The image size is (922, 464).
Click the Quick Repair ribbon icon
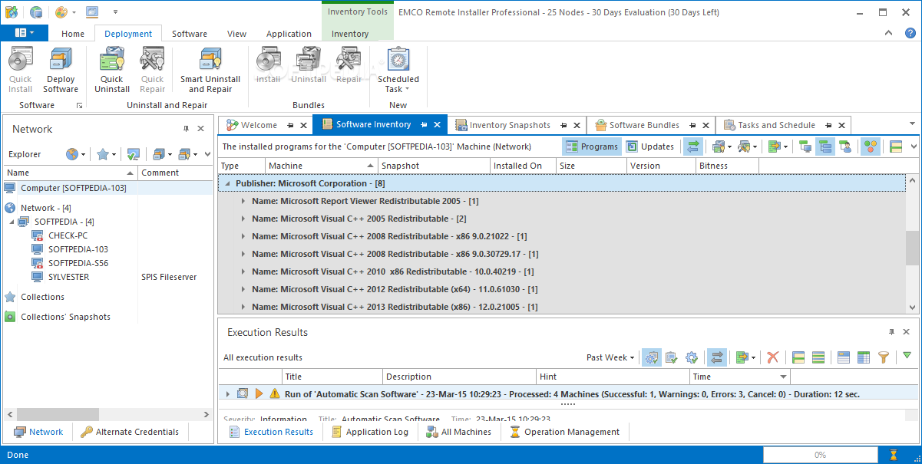point(152,71)
